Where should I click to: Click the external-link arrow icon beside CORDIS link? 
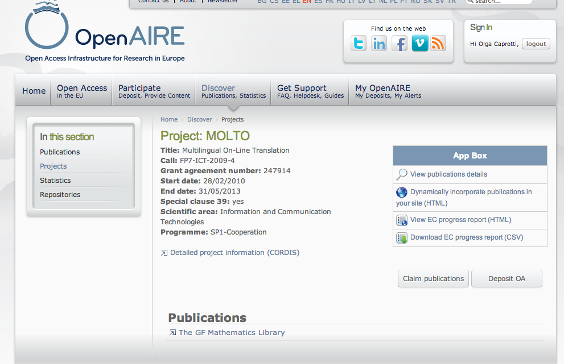(164, 253)
